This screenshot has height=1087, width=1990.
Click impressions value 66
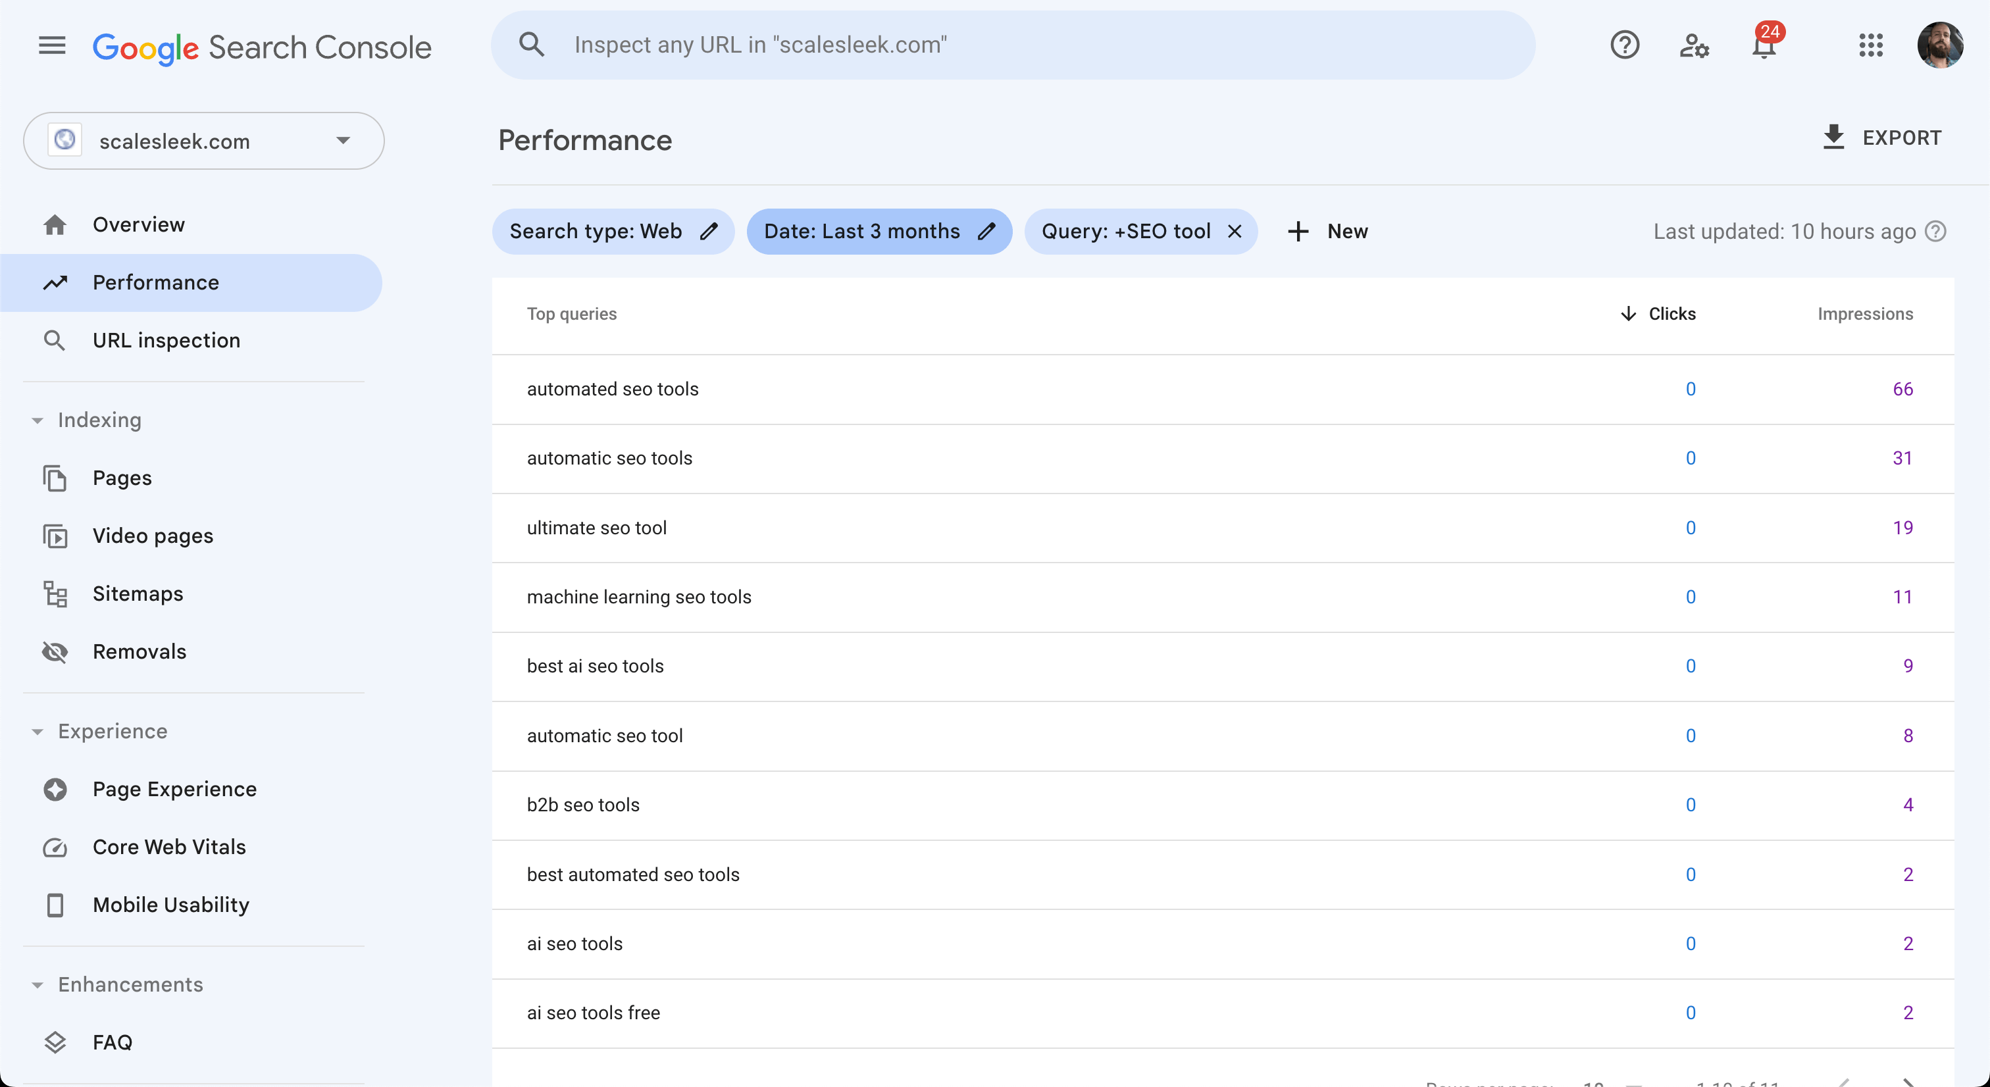[x=1902, y=390]
